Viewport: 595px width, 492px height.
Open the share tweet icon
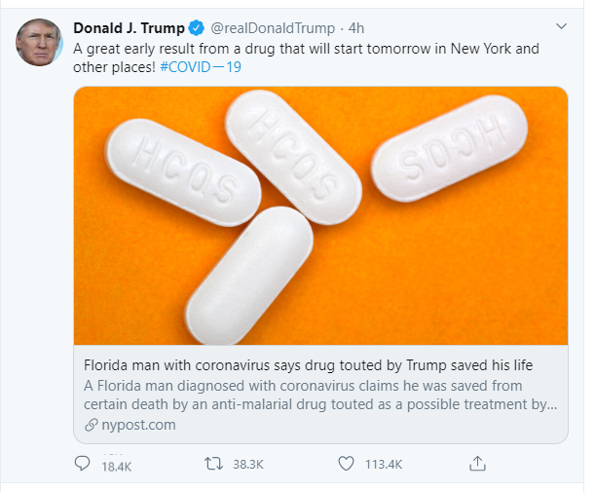[477, 464]
